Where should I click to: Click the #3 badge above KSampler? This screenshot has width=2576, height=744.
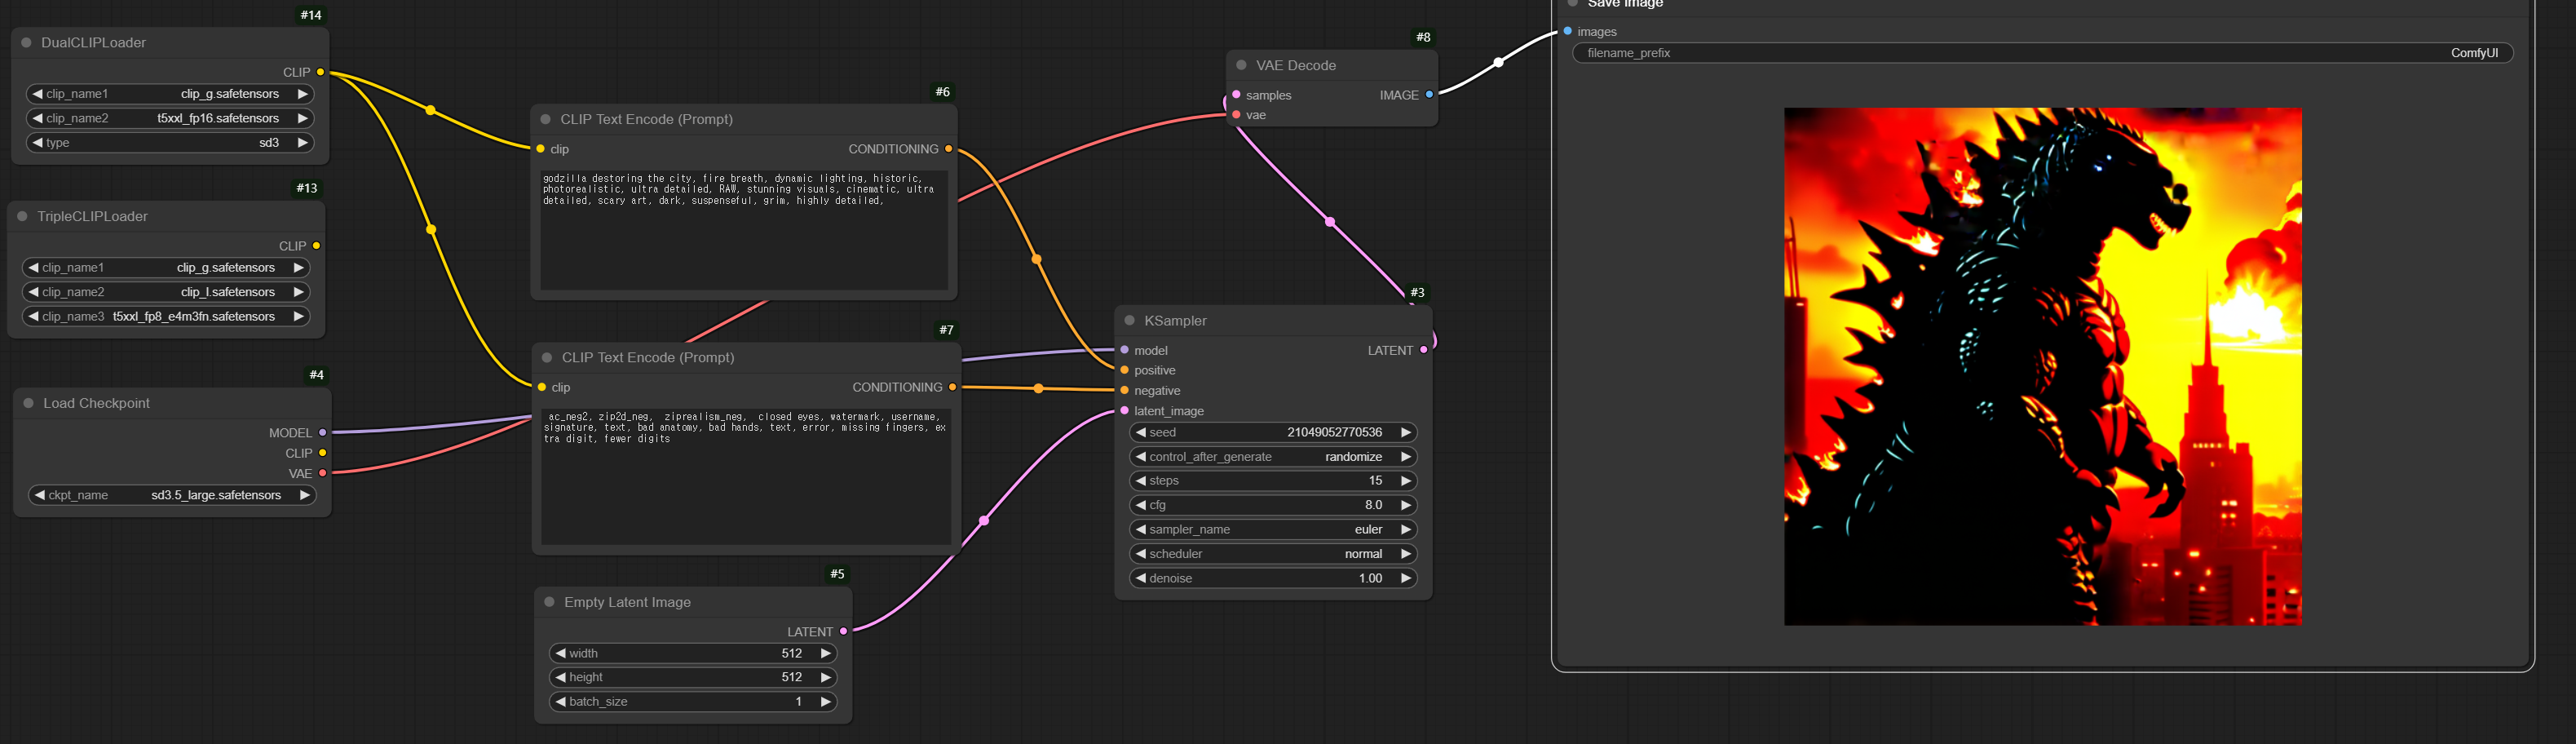click(x=1417, y=292)
